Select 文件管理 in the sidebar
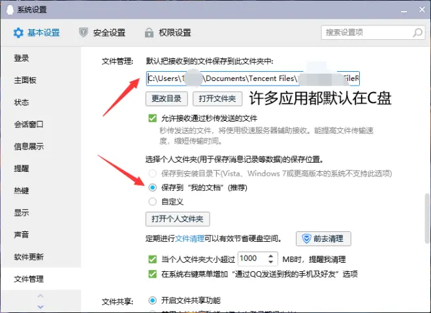 click(41, 279)
